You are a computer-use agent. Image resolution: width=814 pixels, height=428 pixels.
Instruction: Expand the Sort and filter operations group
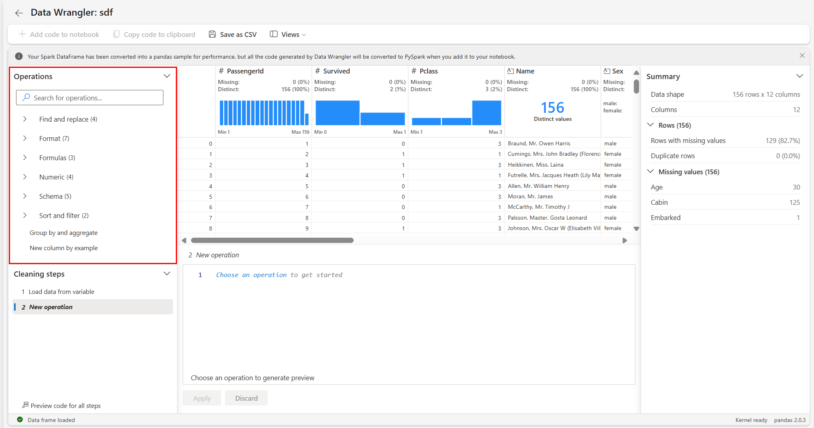25,215
